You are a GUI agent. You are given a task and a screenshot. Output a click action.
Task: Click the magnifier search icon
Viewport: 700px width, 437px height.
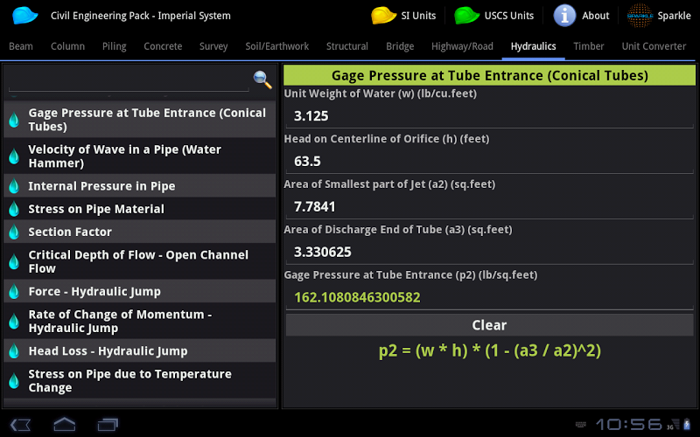262,80
